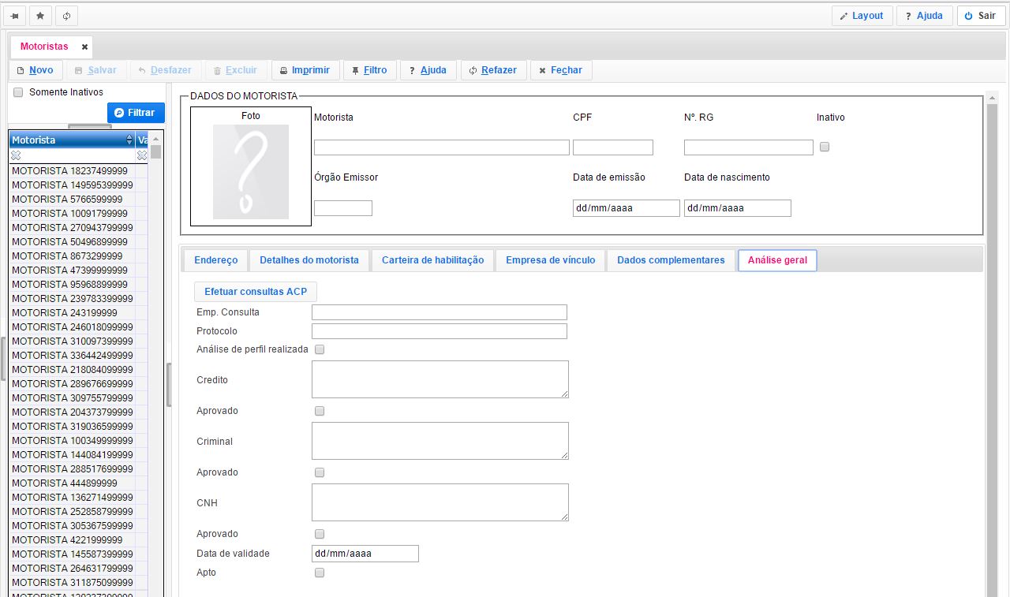Click the refresh icon in the top bar
Screen dimensions: 1010x597
point(66,16)
